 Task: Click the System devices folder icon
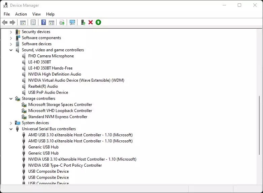coord(18,123)
